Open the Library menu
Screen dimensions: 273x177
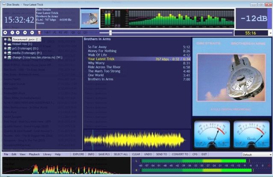tap(47, 154)
